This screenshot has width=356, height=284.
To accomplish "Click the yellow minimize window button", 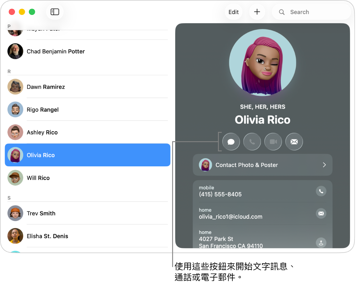I will pos(22,12).
